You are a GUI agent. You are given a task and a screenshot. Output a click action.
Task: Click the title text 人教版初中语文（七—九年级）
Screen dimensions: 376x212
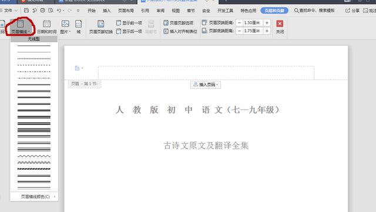coord(197,110)
